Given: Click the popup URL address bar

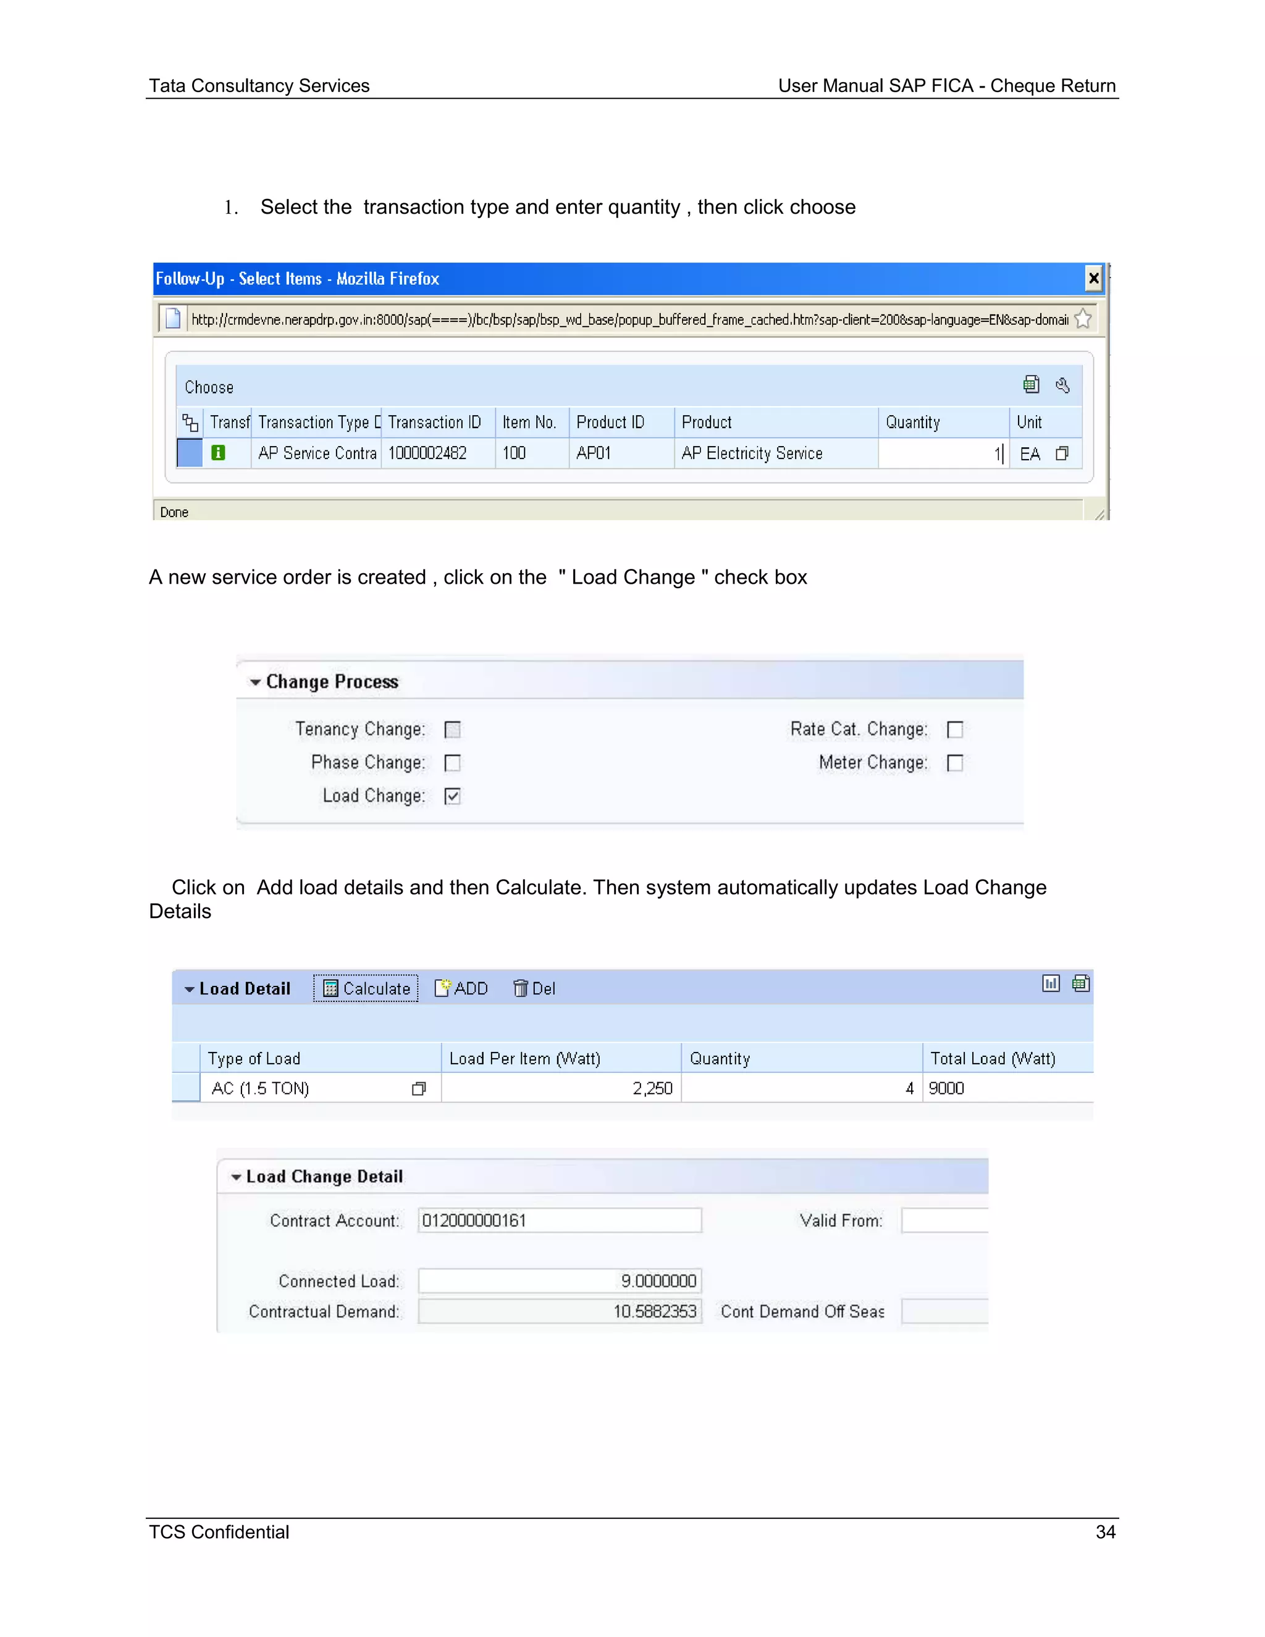Looking at the screenshot, I should click(x=629, y=319).
